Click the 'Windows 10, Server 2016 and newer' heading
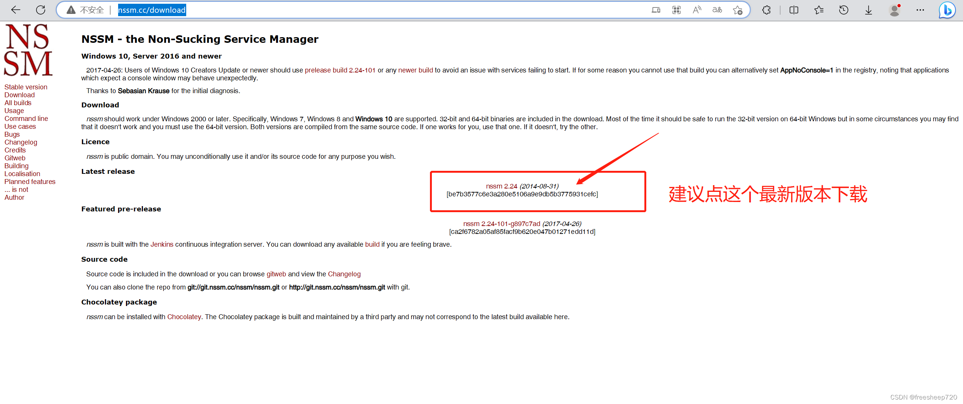Screen dimensions: 963x404 coord(152,56)
